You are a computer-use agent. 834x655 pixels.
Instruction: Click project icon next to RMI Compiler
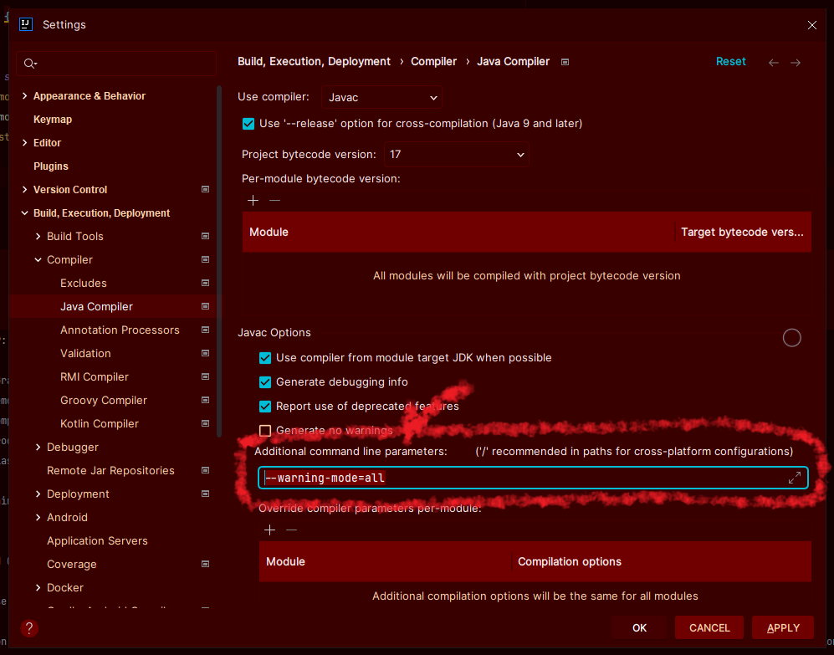(x=205, y=376)
